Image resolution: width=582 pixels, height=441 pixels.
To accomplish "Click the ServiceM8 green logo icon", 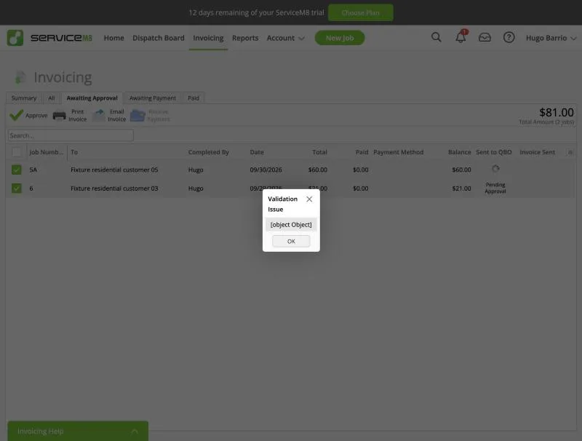I will click(15, 38).
